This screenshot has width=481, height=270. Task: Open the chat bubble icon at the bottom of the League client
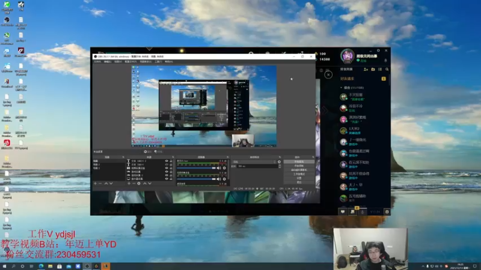[343, 212]
